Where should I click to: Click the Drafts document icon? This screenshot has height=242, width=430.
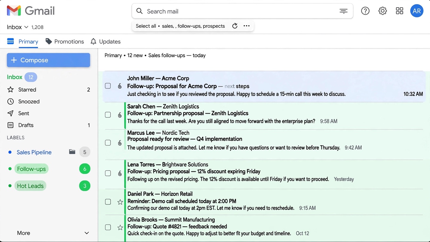(10, 125)
